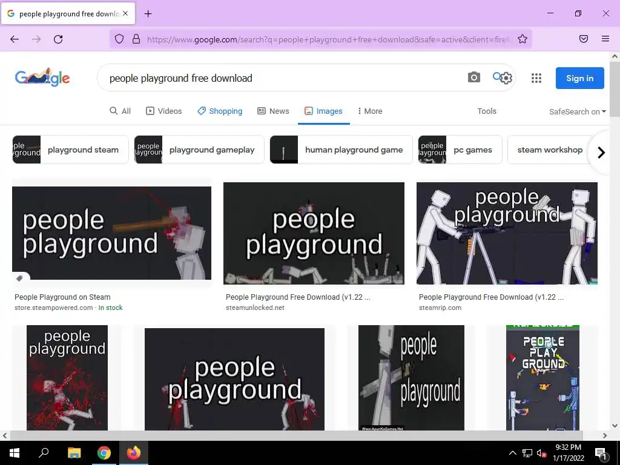Switch to the Shopping tab
620x465 pixels.
pyautogui.click(x=220, y=111)
